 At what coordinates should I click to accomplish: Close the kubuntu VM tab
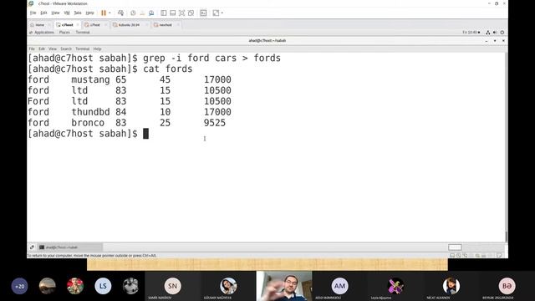tap(147, 25)
